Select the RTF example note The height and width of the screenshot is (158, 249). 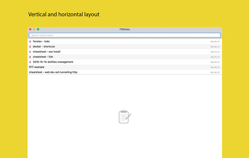(124, 67)
